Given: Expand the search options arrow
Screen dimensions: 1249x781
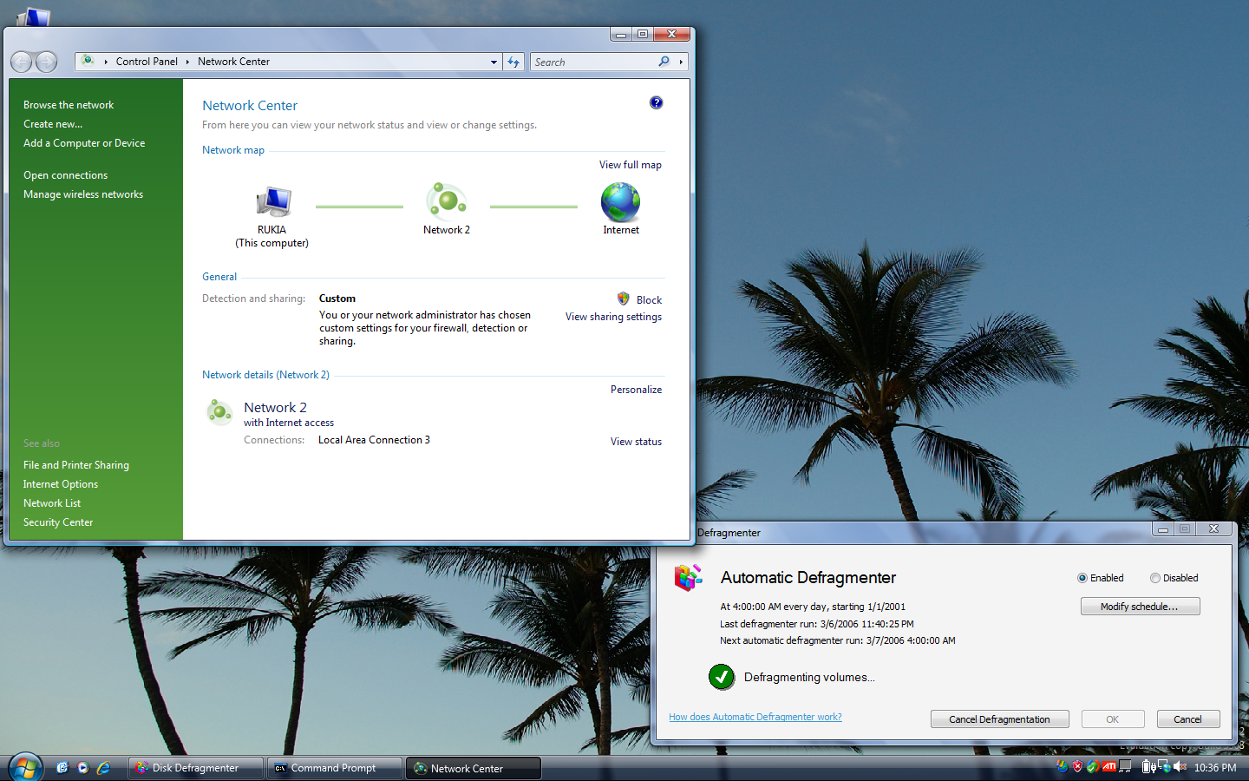Looking at the screenshot, I should click(682, 62).
